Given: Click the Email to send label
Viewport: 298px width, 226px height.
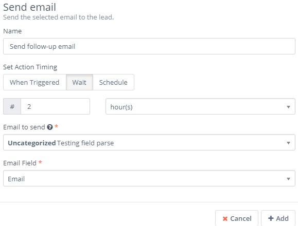Looking at the screenshot, I should (24, 127).
